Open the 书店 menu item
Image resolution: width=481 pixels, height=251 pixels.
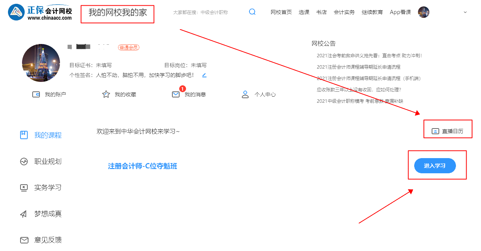[321, 12]
